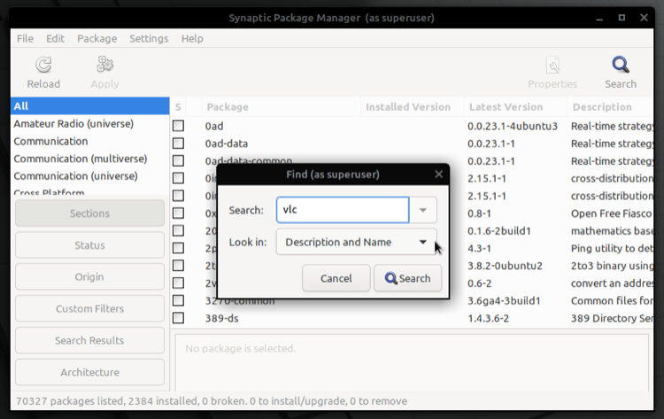Close the Find dialog with X

point(439,175)
